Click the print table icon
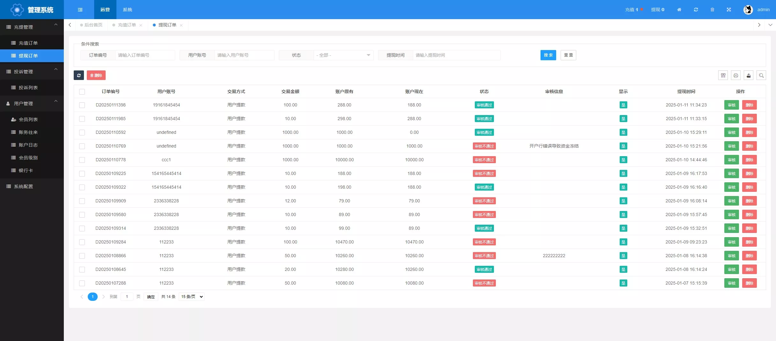776x341 pixels. [x=736, y=76]
